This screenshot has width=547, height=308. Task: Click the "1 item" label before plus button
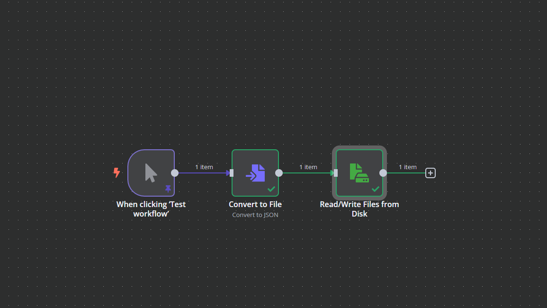click(407, 167)
